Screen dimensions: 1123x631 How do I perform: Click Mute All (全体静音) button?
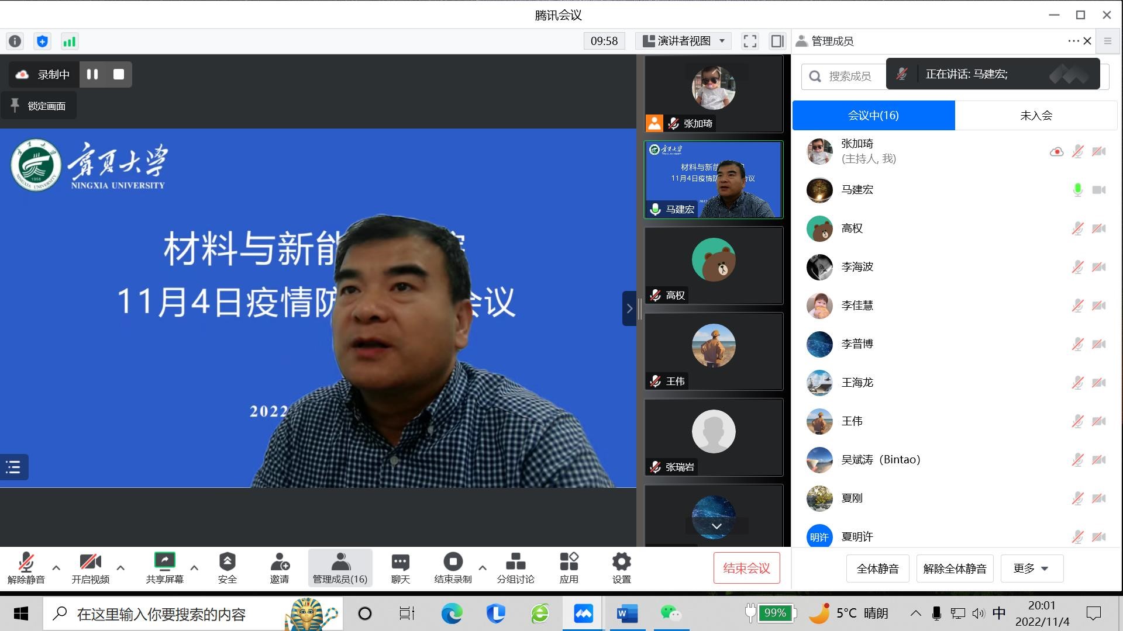[x=877, y=568]
